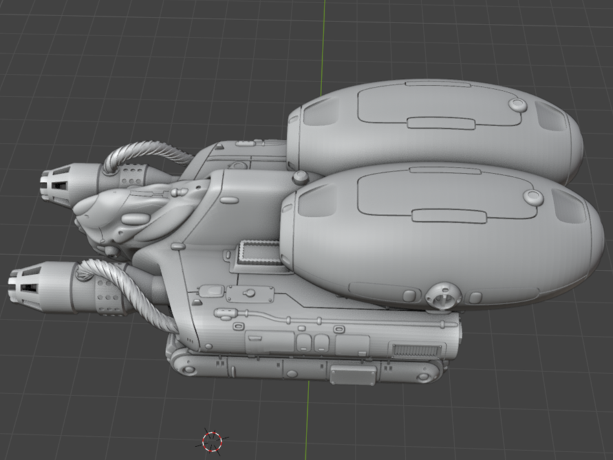Viewport: 613px width, 460px height.
Task: Click the green Y axis line above the model
Action: (x=323, y=39)
